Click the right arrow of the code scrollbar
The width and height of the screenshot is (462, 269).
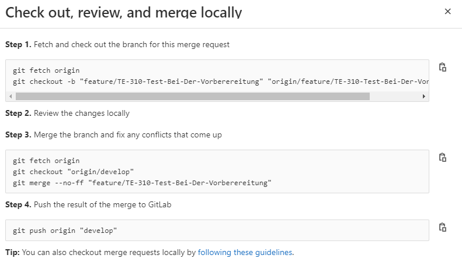point(424,96)
